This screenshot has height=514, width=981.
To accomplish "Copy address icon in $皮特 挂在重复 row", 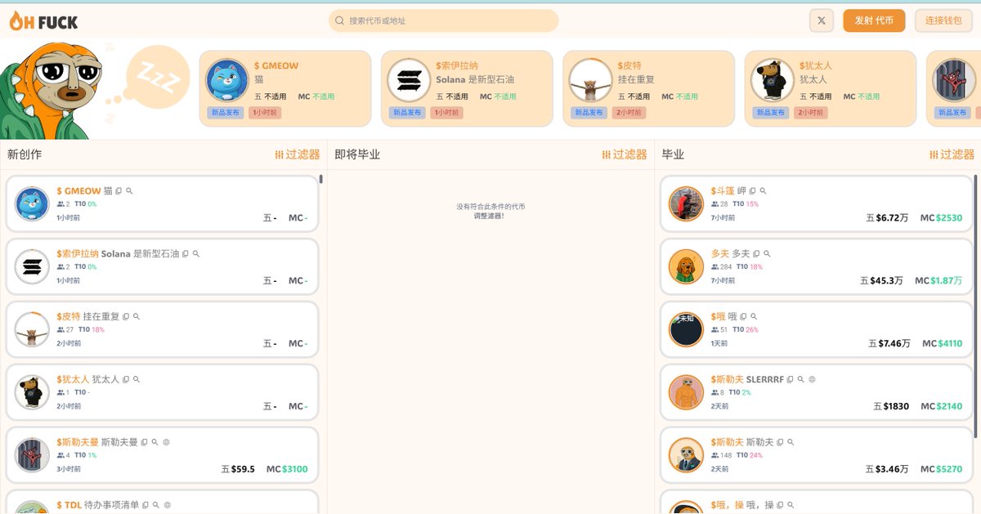I will click(x=126, y=316).
